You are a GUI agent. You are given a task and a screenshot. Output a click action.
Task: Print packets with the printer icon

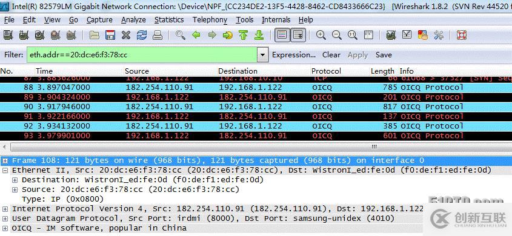(x=158, y=35)
